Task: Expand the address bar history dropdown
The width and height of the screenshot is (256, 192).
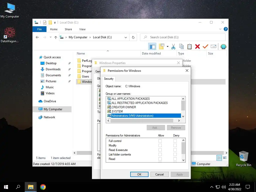Action: (x=125, y=37)
